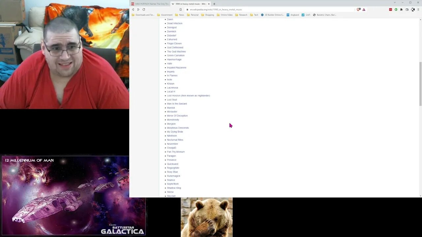
Task: Open the News bookmarks folder
Action: tap(180, 15)
